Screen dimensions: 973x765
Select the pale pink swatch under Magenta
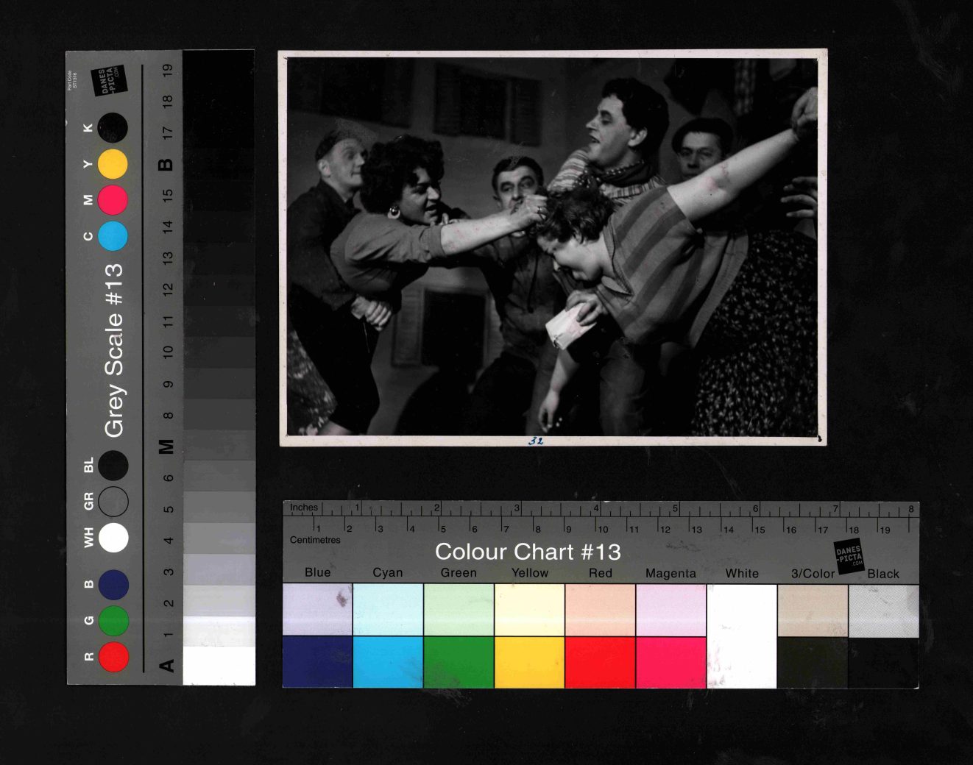(671, 610)
